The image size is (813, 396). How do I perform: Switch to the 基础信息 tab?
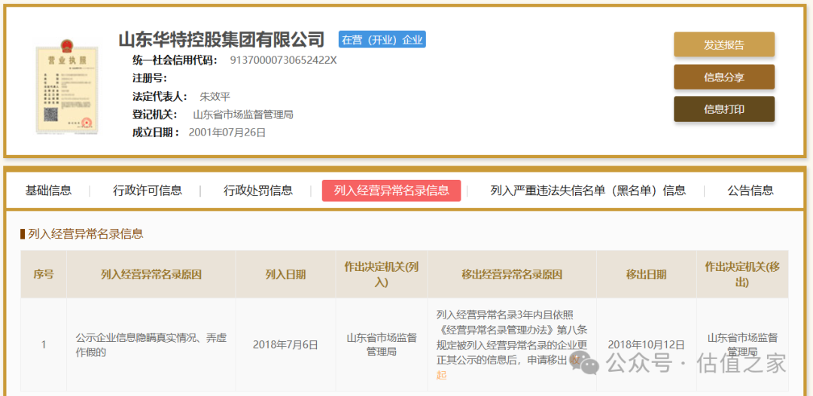coord(48,190)
